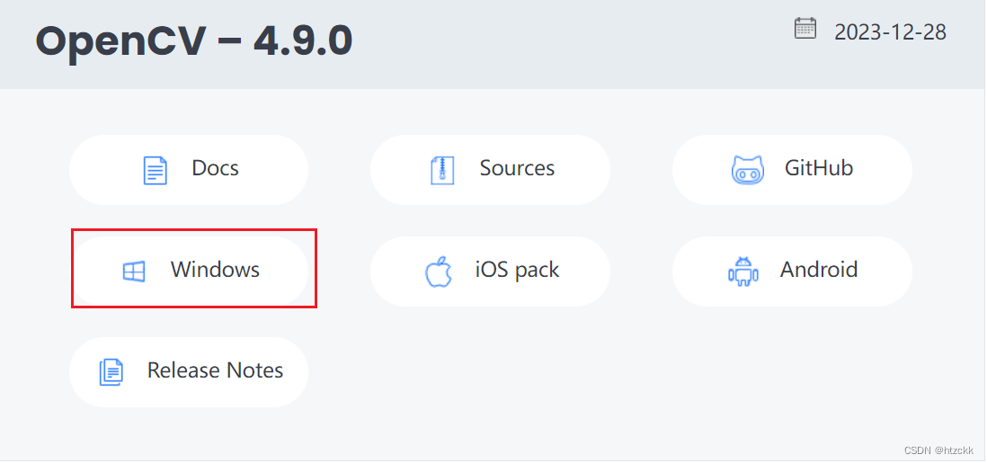Image resolution: width=987 pixels, height=463 pixels.
Task: Select the Android download button
Action: (x=792, y=271)
